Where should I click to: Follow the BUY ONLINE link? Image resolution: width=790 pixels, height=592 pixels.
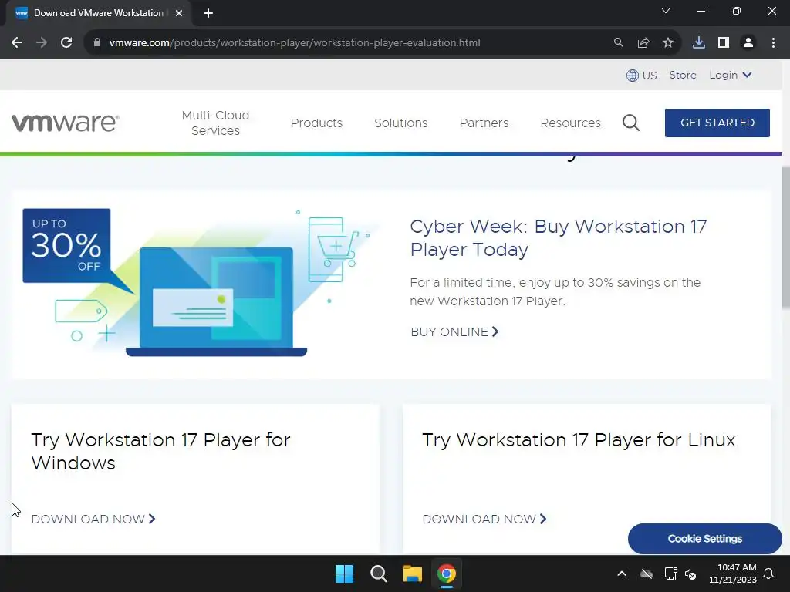454,331
